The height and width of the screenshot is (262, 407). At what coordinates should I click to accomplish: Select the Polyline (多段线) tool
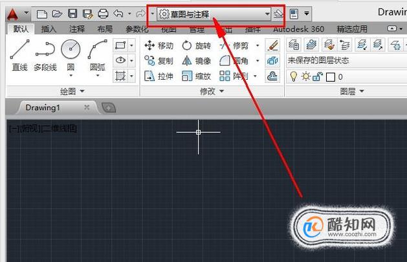pos(45,55)
